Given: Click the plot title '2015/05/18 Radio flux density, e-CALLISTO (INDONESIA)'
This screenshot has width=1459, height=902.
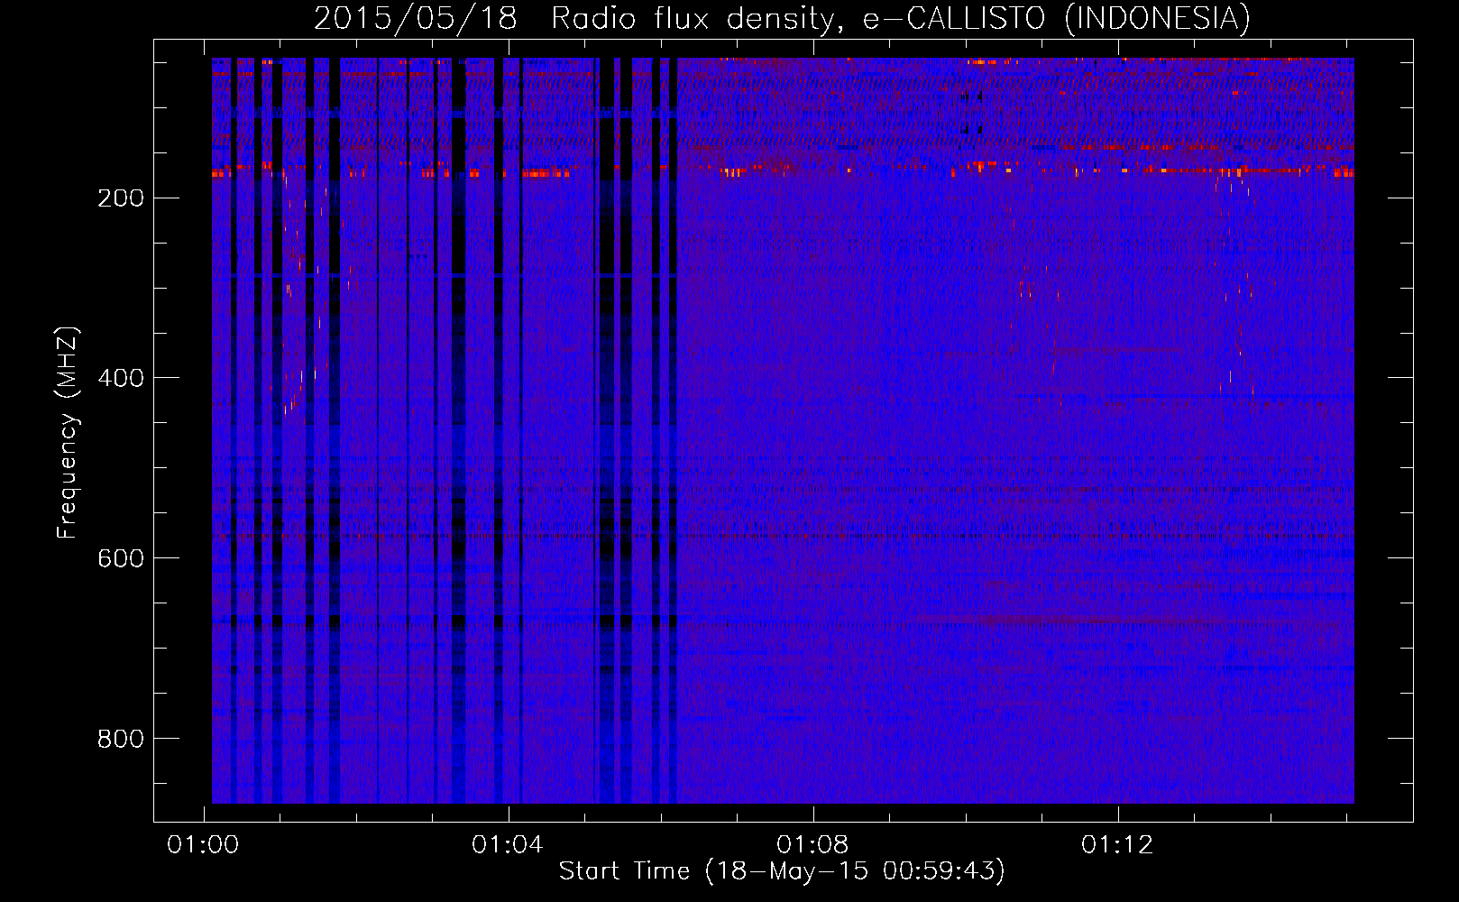Looking at the screenshot, I should 782,19.
